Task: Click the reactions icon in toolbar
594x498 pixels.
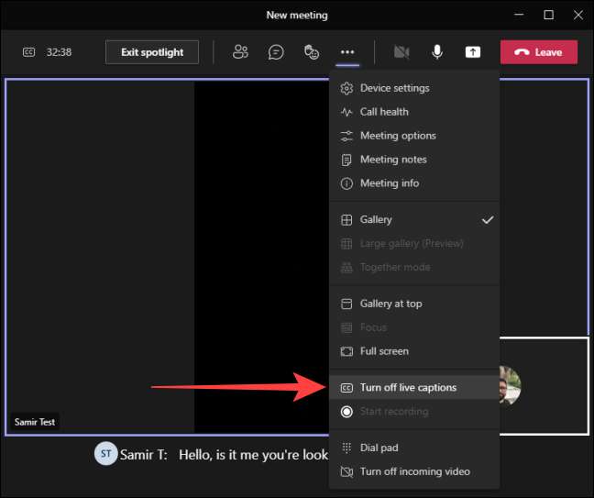Action: 312,52
